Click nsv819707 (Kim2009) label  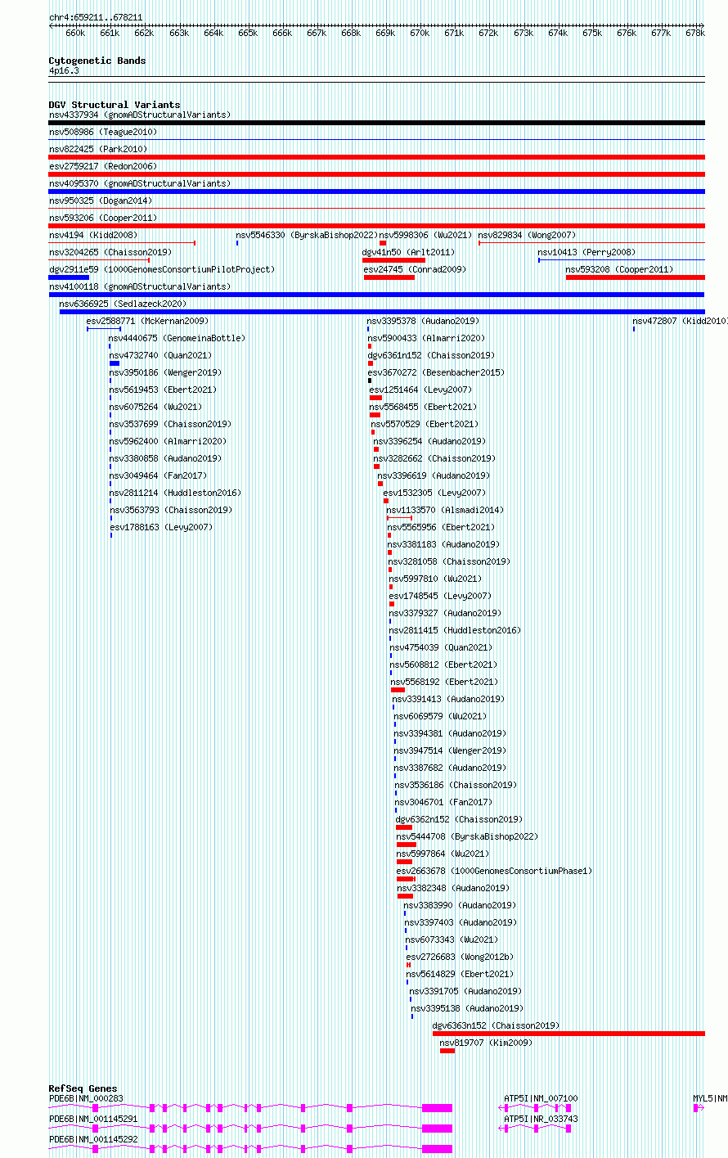coord(486,1043)
